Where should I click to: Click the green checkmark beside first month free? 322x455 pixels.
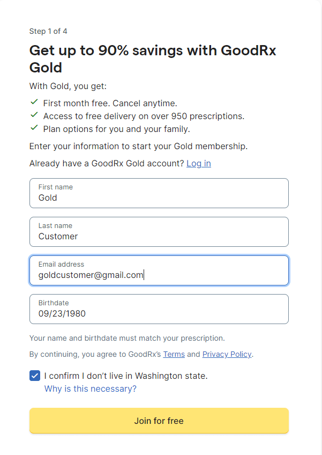click(34, 102)
